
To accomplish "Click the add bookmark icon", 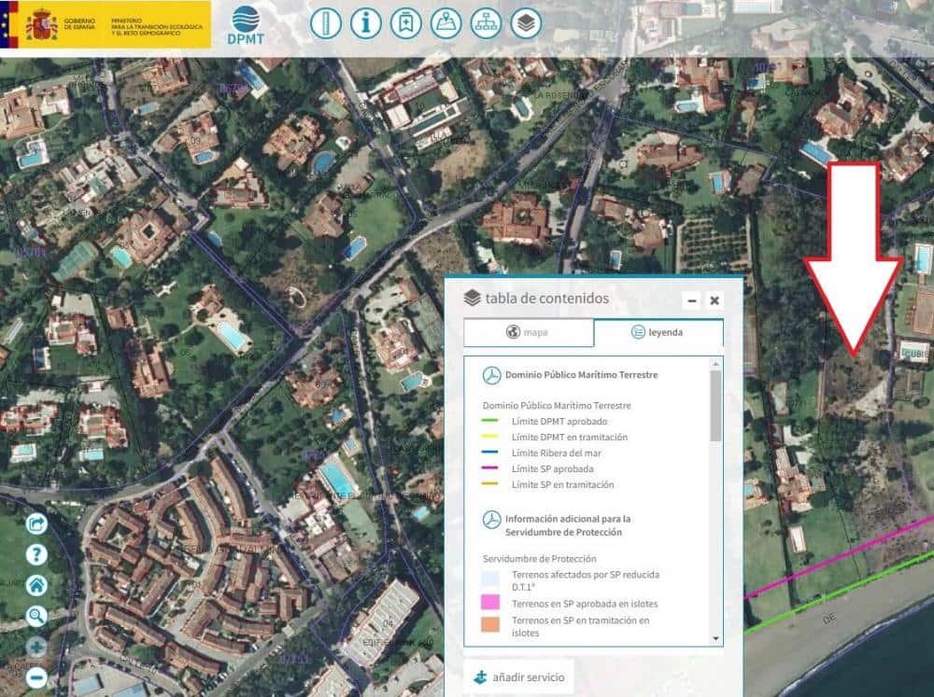I will tap(406, 22).
